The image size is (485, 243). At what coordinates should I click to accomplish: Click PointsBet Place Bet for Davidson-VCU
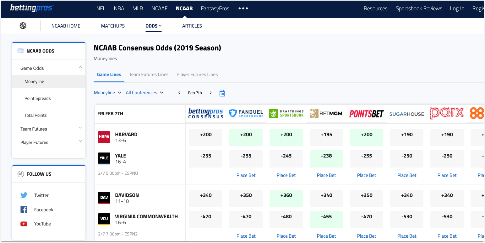pyautogui.click(x=367, y=236)
